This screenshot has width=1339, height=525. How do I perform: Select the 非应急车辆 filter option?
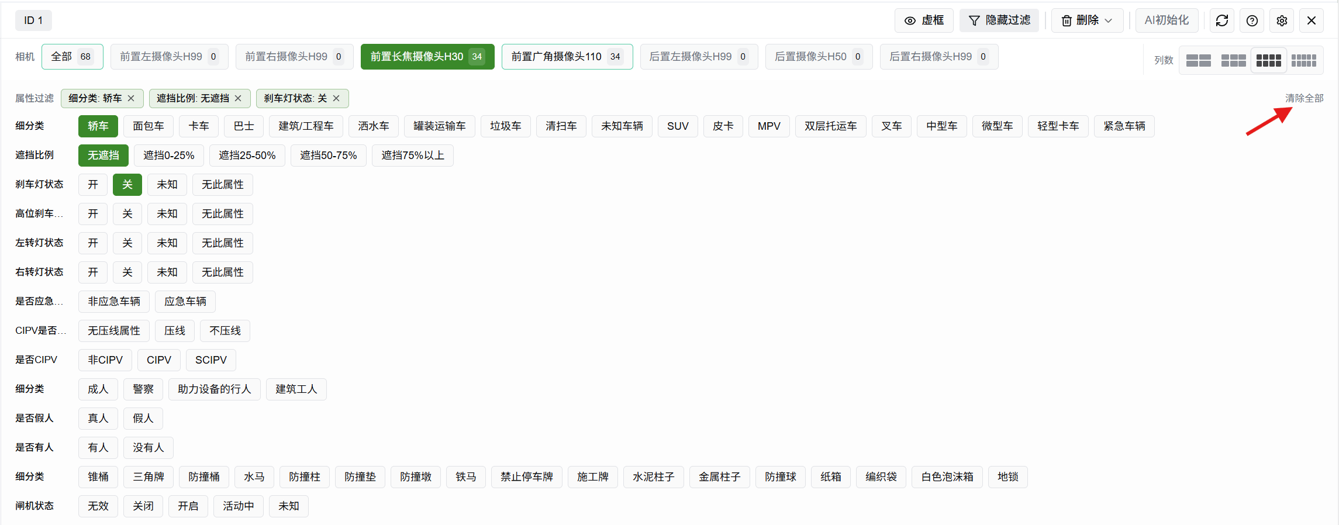114,302
